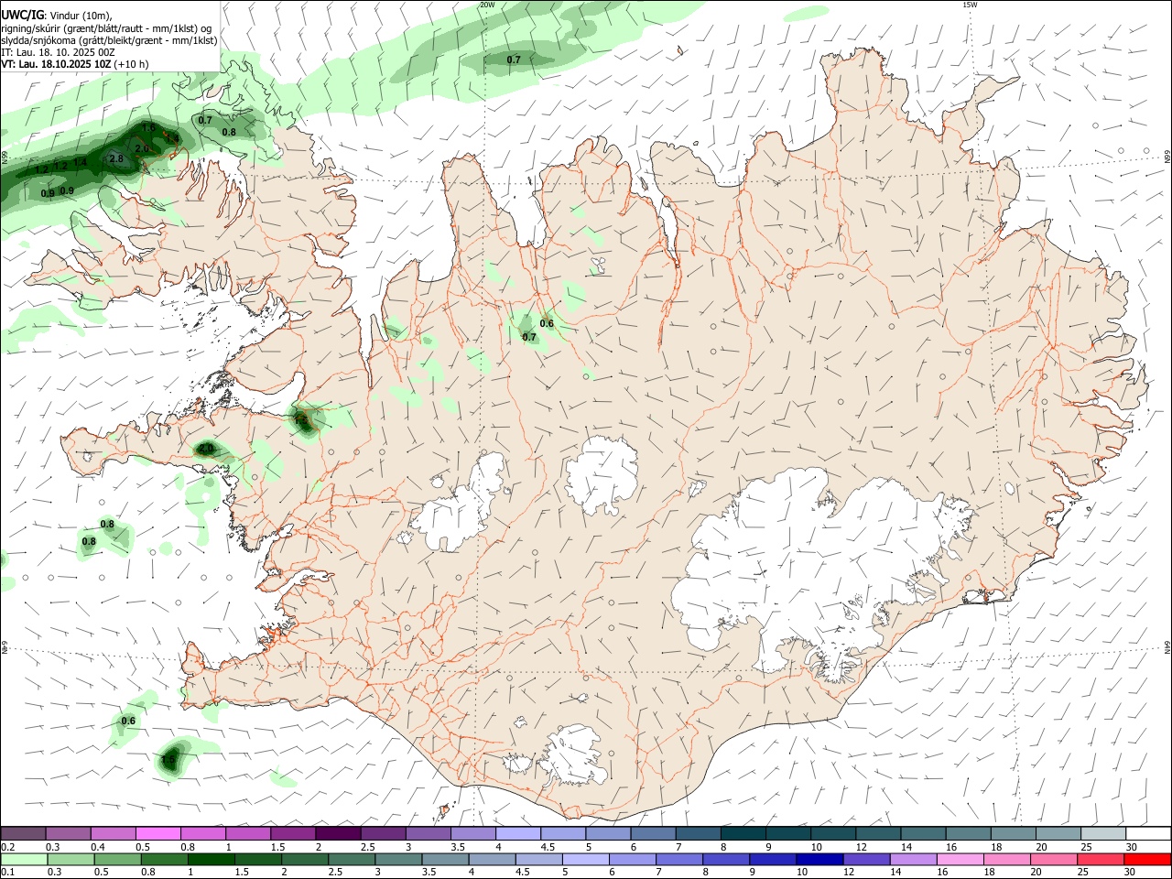Select the violet 12 mm swatch in the green-to-red scale

coord(866,859)
